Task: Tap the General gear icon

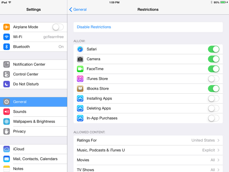Action: (7, 102)
